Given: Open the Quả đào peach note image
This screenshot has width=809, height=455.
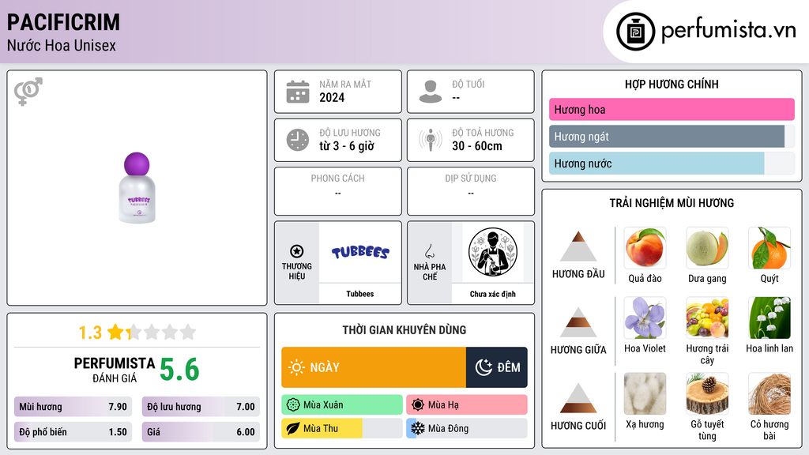Looking at the screenshot, I should point(645,247).
